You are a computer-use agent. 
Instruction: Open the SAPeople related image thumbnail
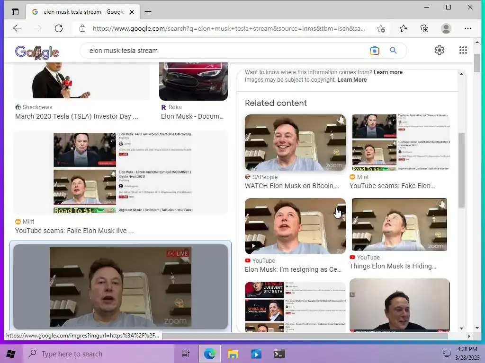pyautogui.click(x=295, y=142)
